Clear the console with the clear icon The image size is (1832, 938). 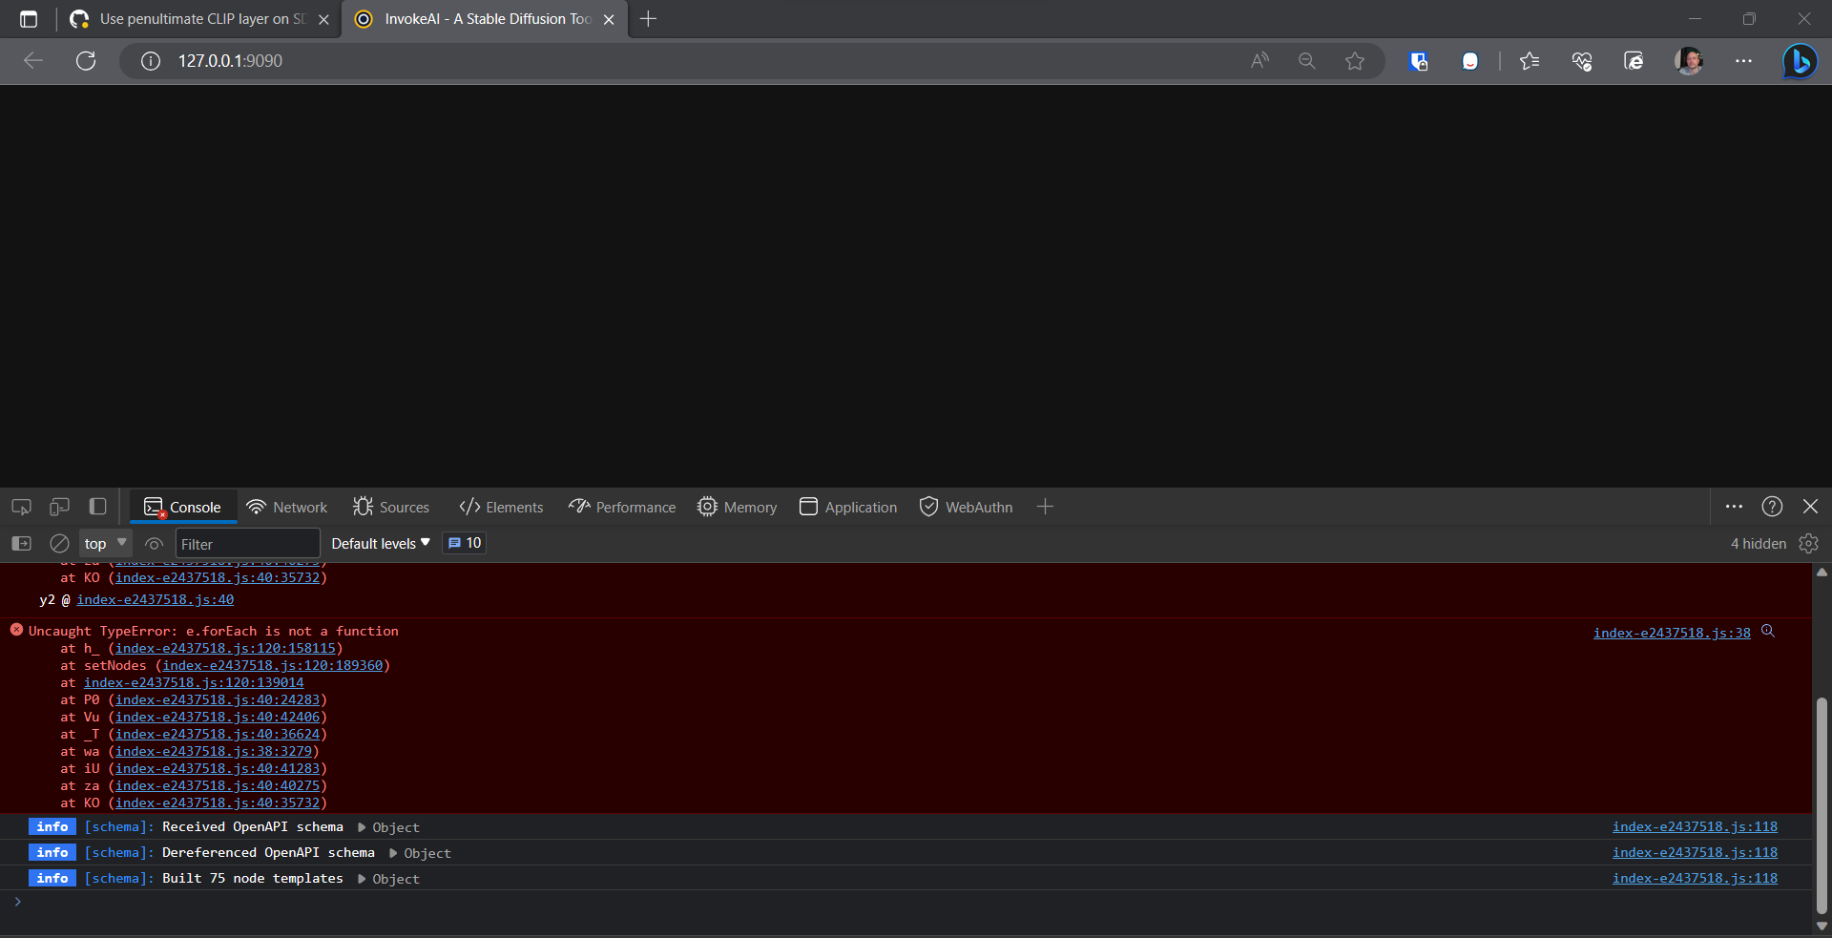click(x=59, y=543)
